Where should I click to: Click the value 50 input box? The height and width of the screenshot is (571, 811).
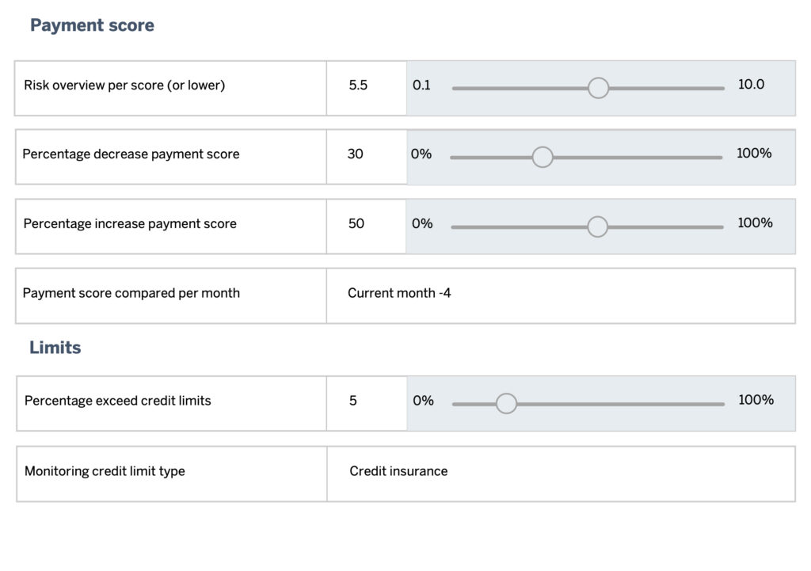coord(367,226)
